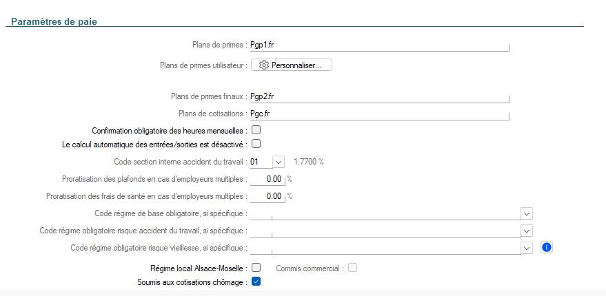Toggle Confirmation obligatoire des heures mensuelles checkbox
Viewport: 606px width, 296px height.
(256, 129)
